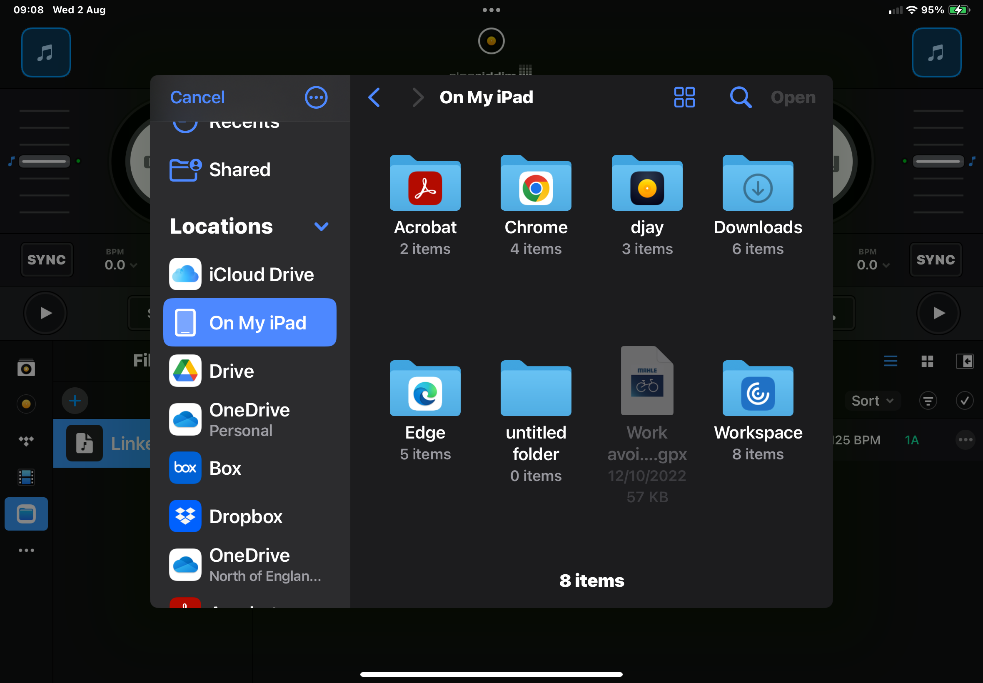Collapse the Locations section chevron
Viewport: 983px width, 683px height.
321,227
